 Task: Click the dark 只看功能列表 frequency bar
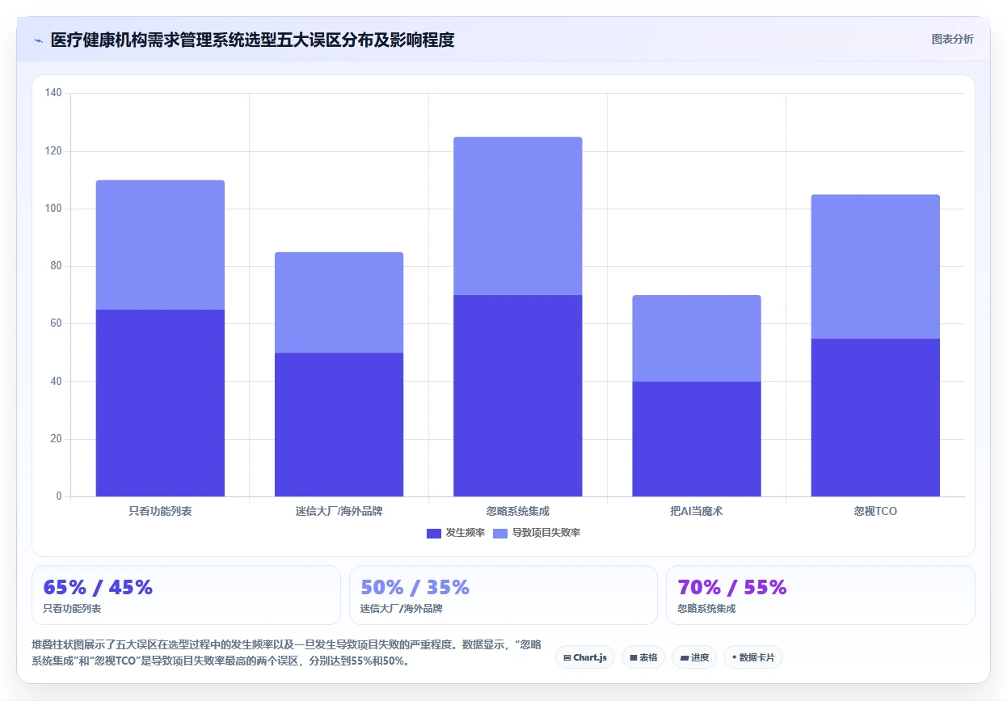click(x=160, y=403)
